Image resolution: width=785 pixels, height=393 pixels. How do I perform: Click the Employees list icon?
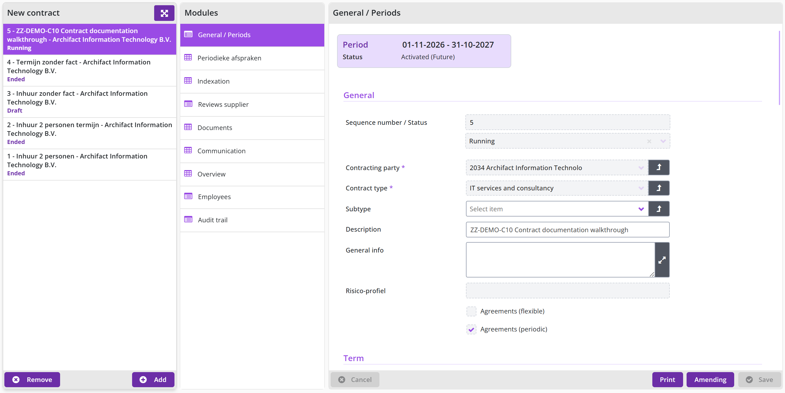[x=188, y=196]
